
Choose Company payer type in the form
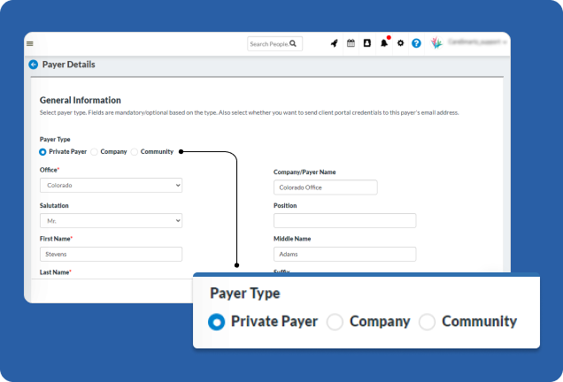pyautogui.click(x=95, y=152)
